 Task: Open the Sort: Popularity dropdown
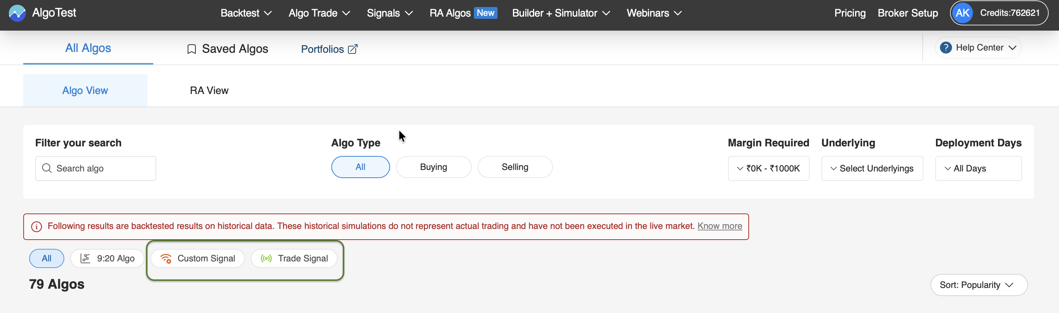pos(979,285)
